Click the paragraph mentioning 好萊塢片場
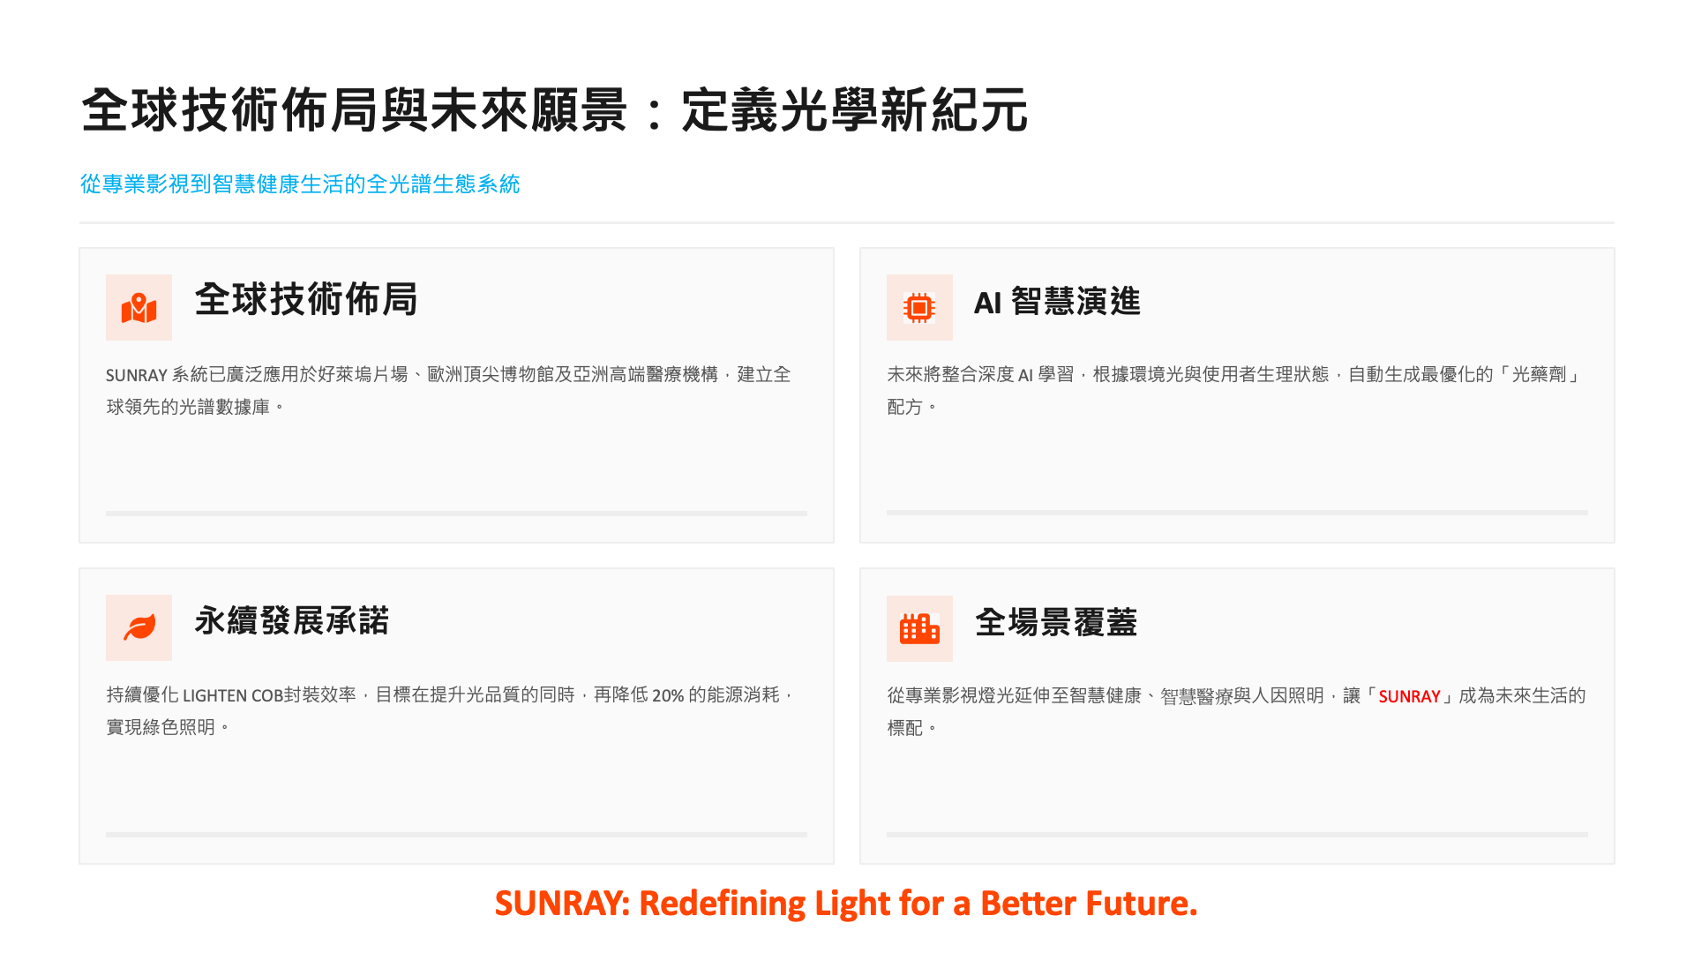 [x=448, y=391]
